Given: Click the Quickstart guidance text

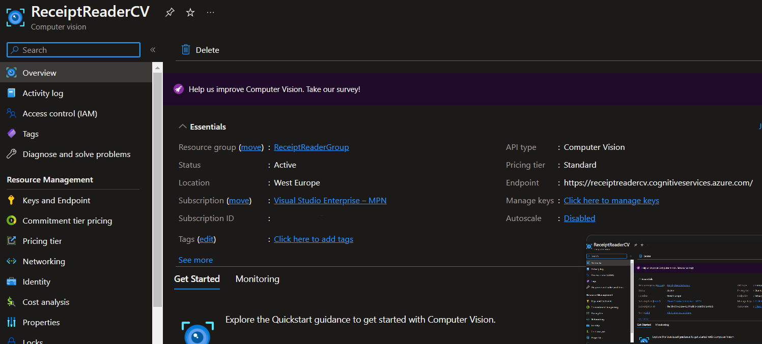Looking at the screenshot, I should pos(360,320).
